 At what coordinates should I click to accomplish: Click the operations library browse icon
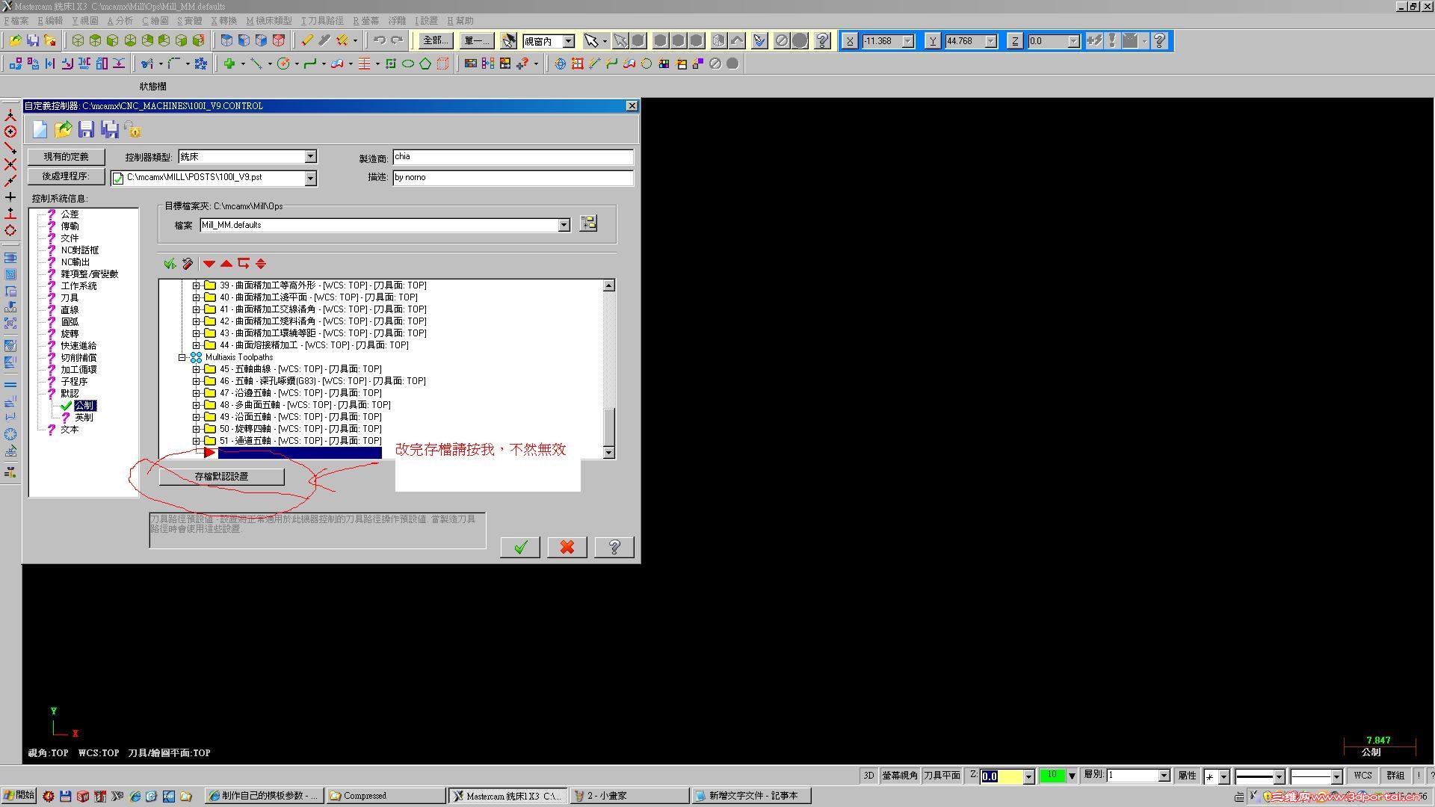589,223
